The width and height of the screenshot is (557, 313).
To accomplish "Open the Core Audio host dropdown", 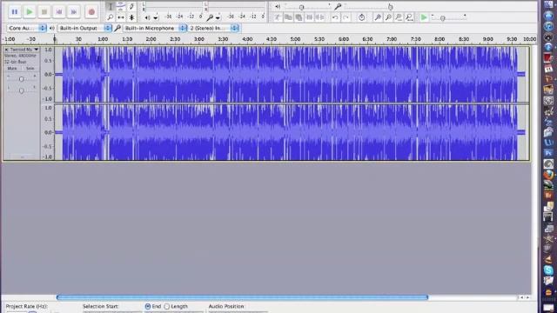I will (x=27, y=28).
